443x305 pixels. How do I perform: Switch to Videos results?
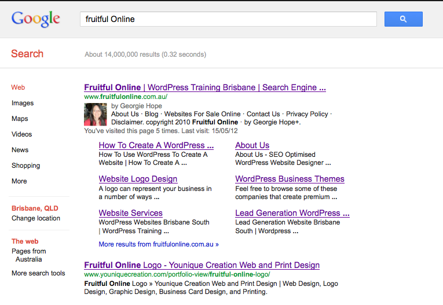point(22,134)
